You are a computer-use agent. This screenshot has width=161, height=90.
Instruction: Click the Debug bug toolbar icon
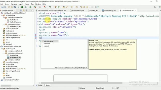tap(26, 7)
